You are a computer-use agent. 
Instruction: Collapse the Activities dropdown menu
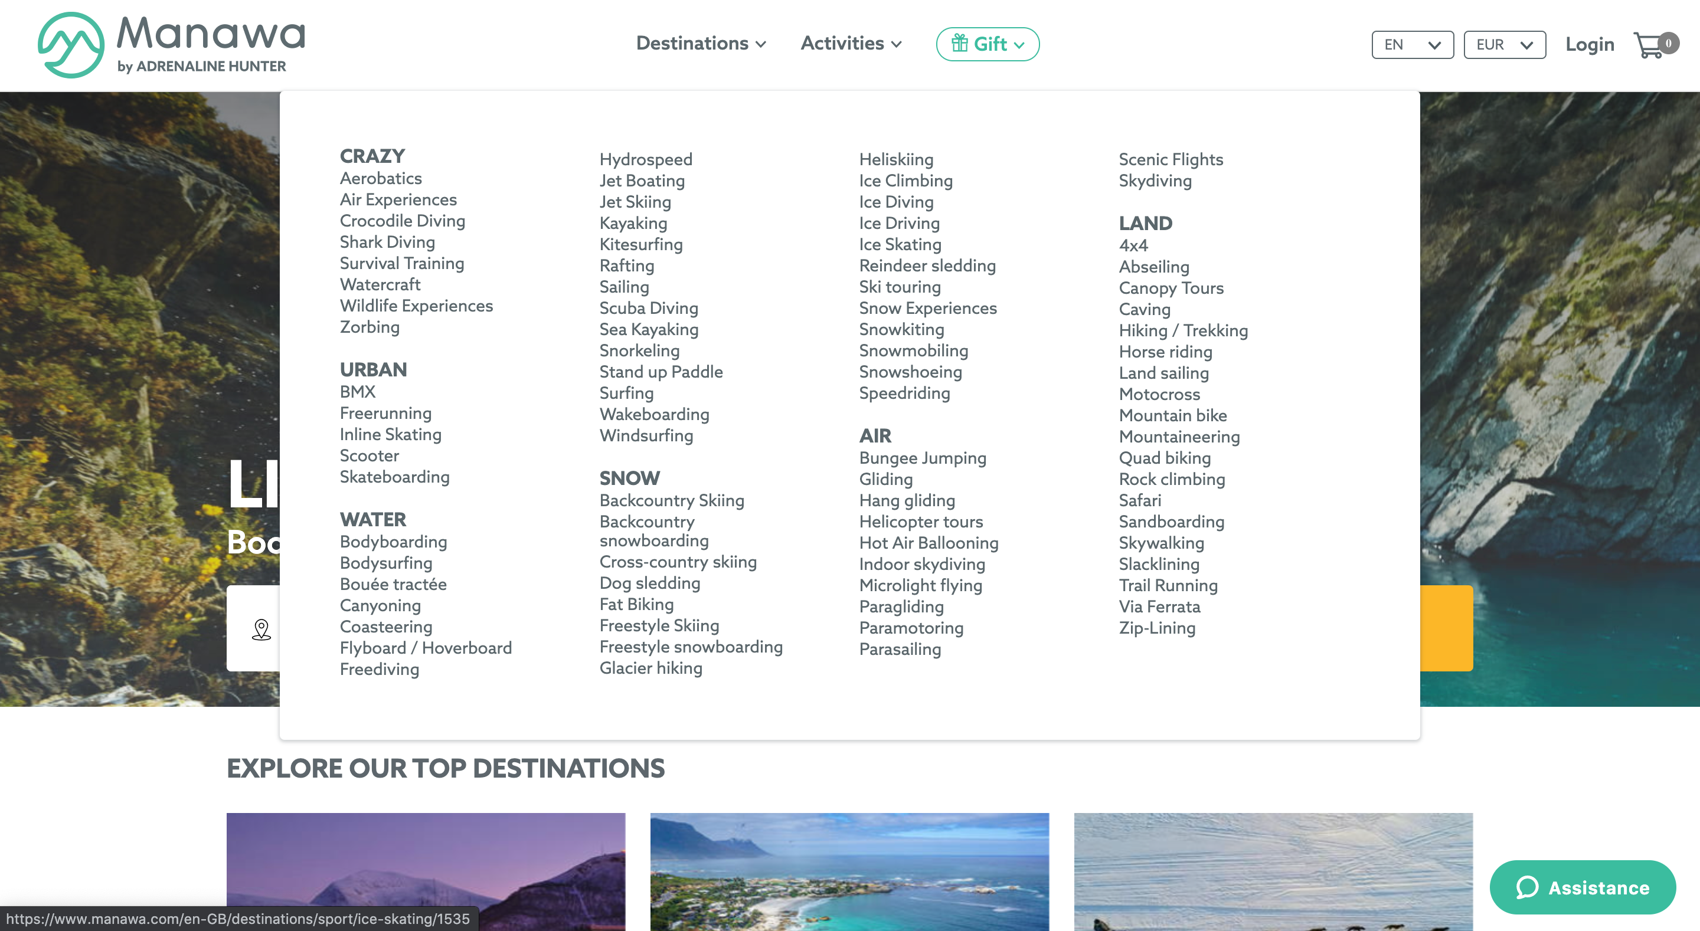tap(851, 43)
